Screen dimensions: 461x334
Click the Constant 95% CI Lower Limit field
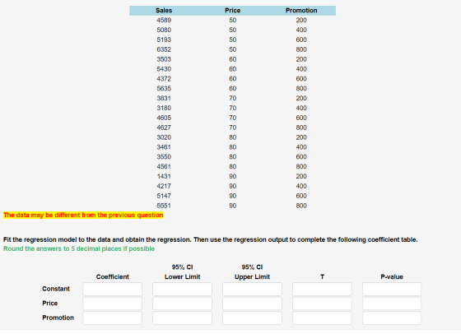(182, 289)
